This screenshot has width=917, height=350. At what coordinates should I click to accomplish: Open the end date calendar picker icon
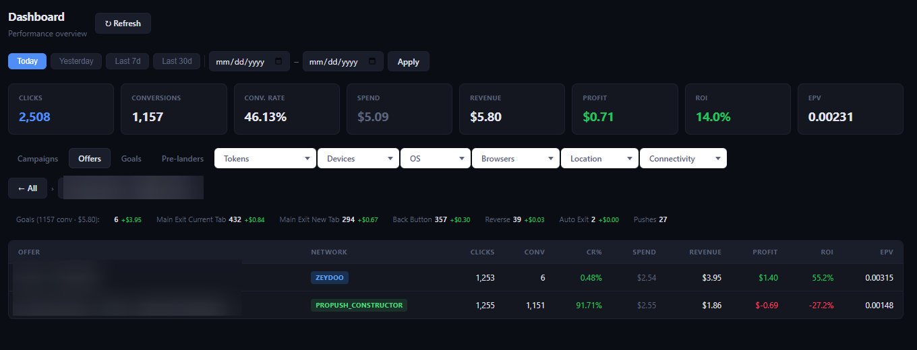pos(373,62)
